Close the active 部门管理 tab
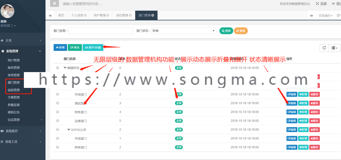Viewport: 341px width, 160px height. point(153,15)
